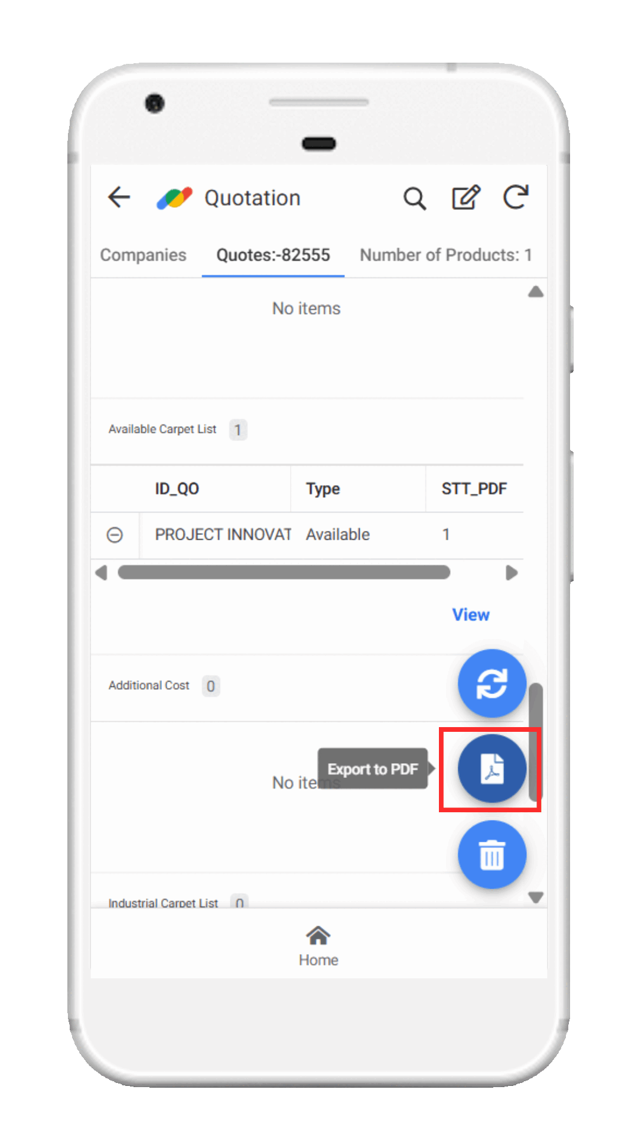This screenshot has width=638, height=1135.
Task: Click the horizontal scrollbar thumb of table
Action: (x=284, y=572)
